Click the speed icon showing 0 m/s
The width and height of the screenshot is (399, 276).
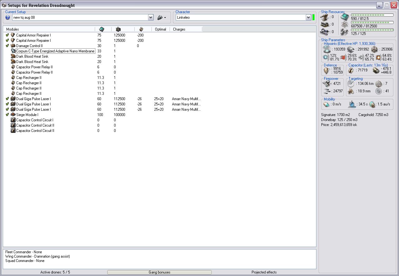click(327, 104)
